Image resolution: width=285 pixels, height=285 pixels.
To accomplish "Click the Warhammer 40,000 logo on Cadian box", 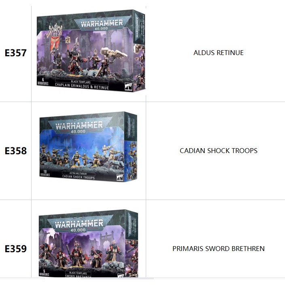I will (x=81, y=127).
